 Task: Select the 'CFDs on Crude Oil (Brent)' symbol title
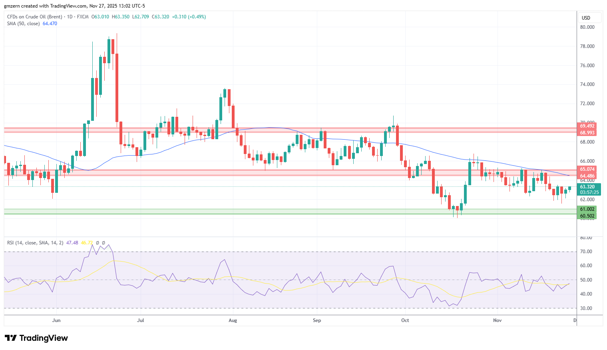pyautogui.click(x=35, y=17)
